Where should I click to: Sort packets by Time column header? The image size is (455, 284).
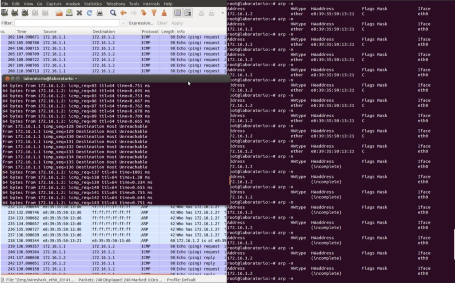point(28,32)
